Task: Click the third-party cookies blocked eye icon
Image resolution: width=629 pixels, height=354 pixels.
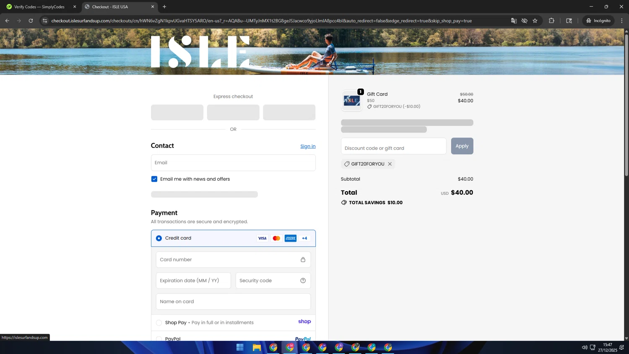Action: coord(524,21)
